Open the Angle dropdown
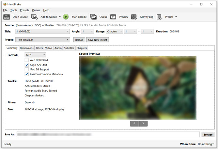Image resolution: width=218 pixels, height=149 pixels. [88, 31]
